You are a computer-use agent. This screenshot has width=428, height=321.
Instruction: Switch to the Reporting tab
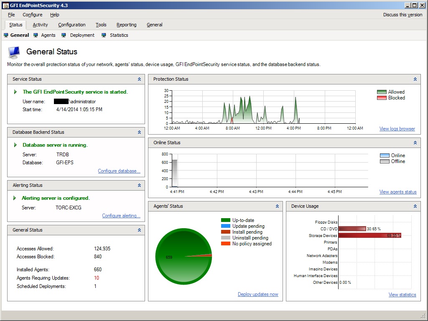126,25
